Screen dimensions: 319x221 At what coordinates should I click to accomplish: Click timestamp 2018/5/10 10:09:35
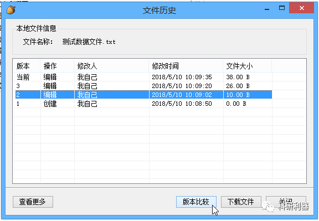182,77
